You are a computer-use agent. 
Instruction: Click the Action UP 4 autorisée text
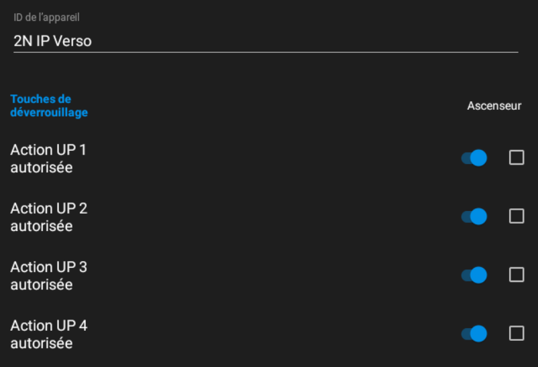click(49, 334)
